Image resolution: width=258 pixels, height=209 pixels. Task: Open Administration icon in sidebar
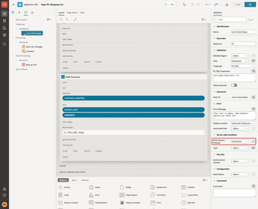(5, 189)
